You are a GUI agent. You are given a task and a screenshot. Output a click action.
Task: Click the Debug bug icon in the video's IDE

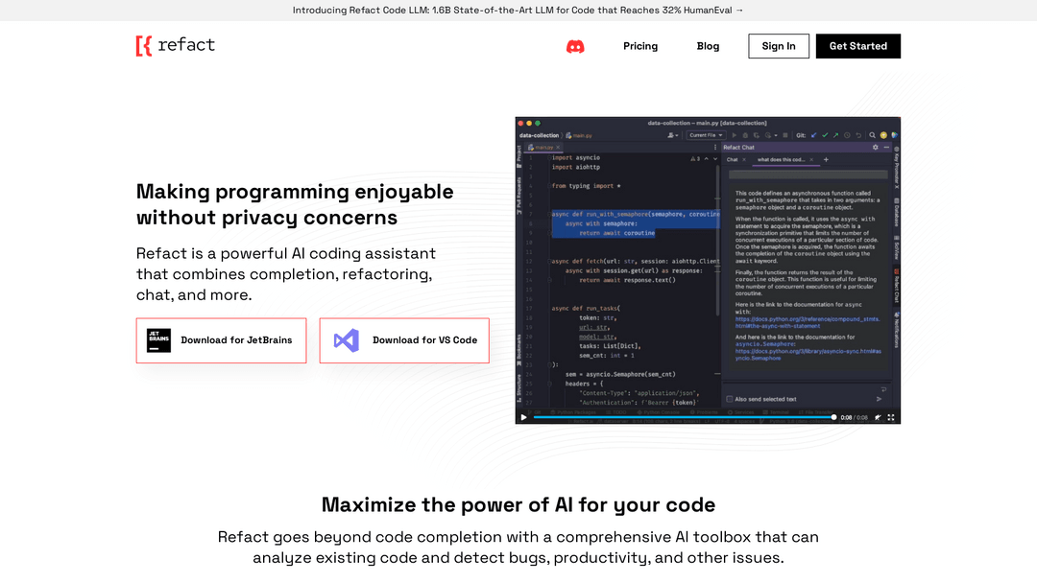coord(745,135)
